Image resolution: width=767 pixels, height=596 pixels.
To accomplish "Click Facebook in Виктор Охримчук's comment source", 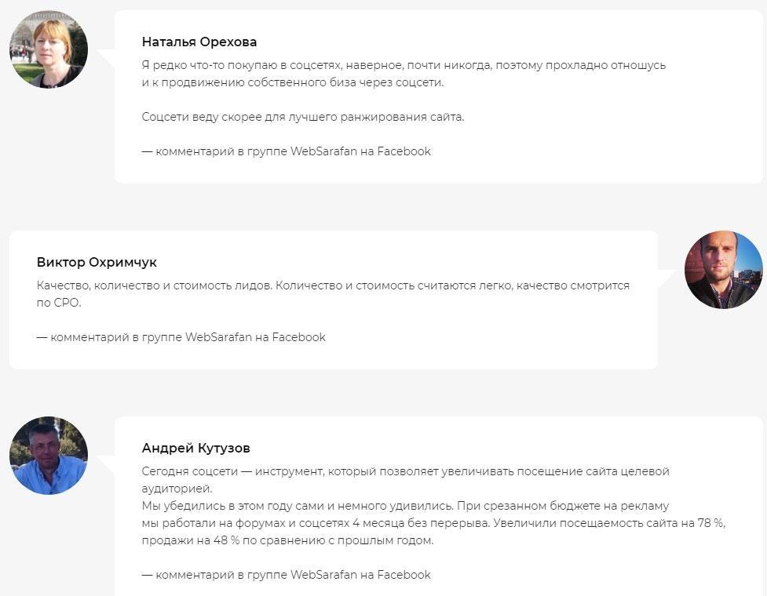I will point(299,337).
